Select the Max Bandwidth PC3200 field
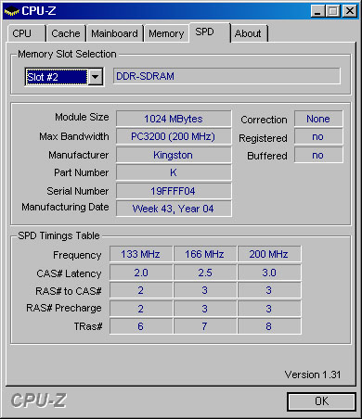 click(174, 136)
